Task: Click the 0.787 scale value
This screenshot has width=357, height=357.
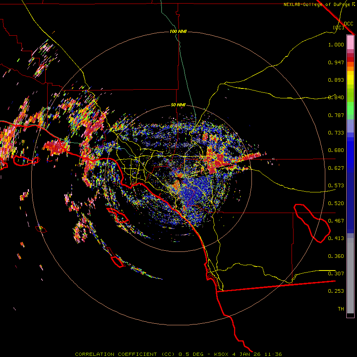Action: pos(336,115)
